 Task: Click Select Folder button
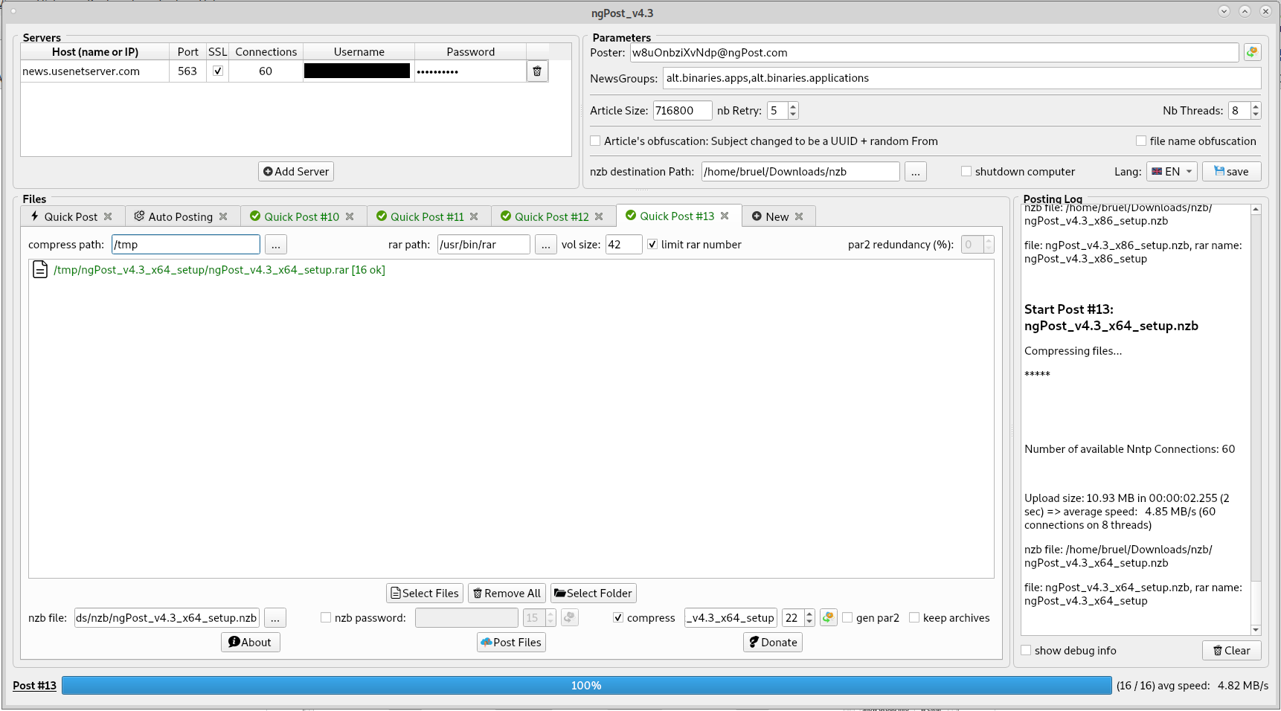[593, 593]
